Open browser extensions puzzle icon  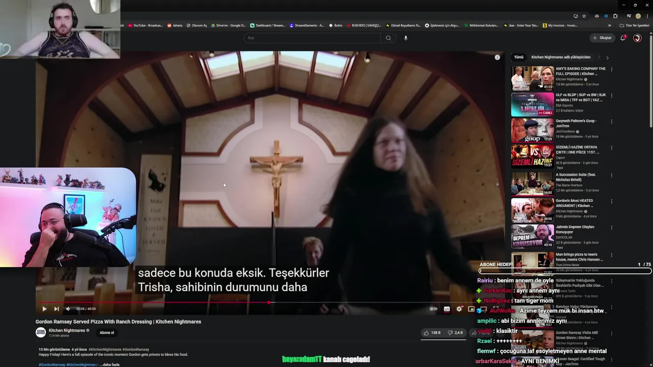(x=615, y=16)
